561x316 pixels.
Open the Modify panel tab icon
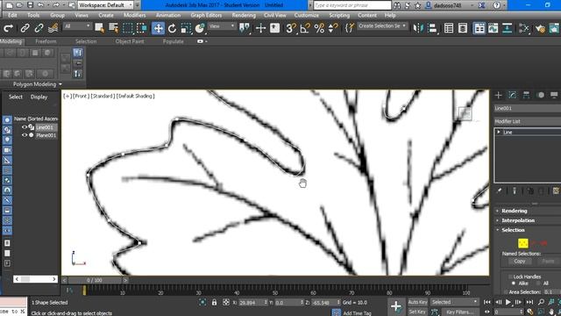[512, 95]
